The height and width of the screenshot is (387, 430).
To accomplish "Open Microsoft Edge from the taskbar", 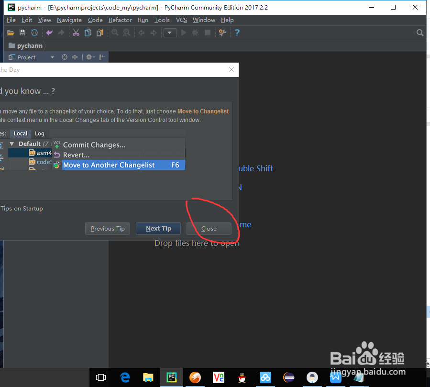I will pyautogui.click(x=125, y=377).
